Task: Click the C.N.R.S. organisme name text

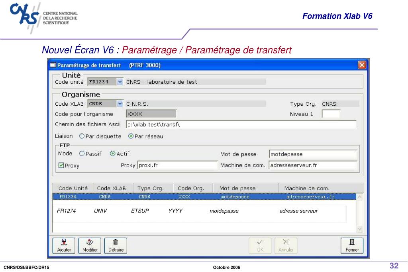Action: pos(137,104)
